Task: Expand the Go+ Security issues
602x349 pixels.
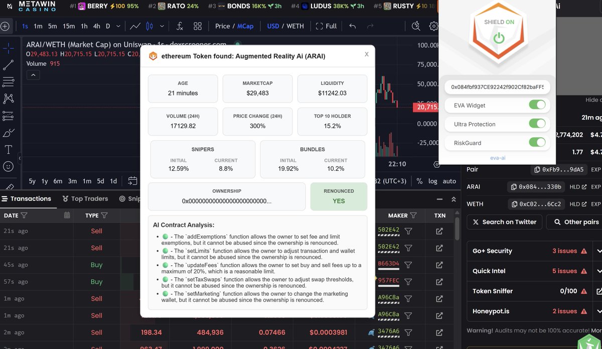Action: point(599,251)
